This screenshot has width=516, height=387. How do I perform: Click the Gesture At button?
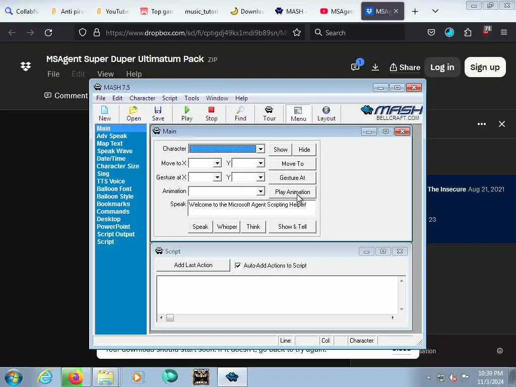293,178
